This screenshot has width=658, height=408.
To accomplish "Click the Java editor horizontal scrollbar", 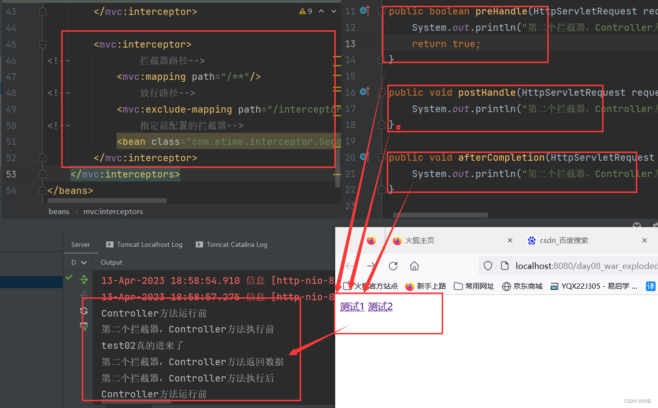I will click(440, 216).
